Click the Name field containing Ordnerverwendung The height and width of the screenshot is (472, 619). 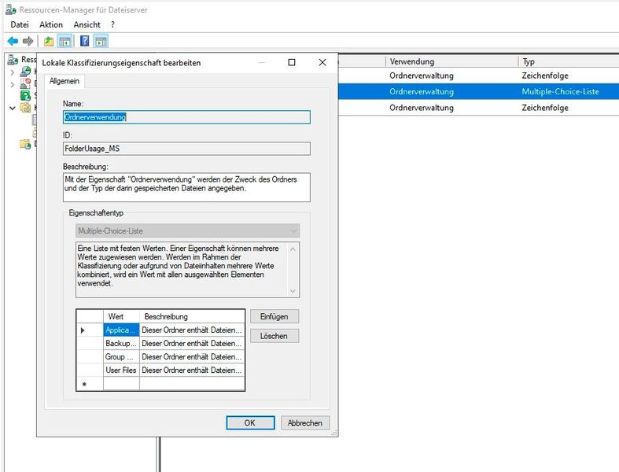(x=186, y=117)
